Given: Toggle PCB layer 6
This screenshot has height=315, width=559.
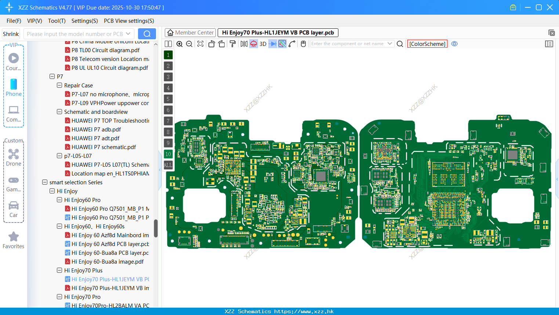Looking at the screenshot, I should coord(168,110).
